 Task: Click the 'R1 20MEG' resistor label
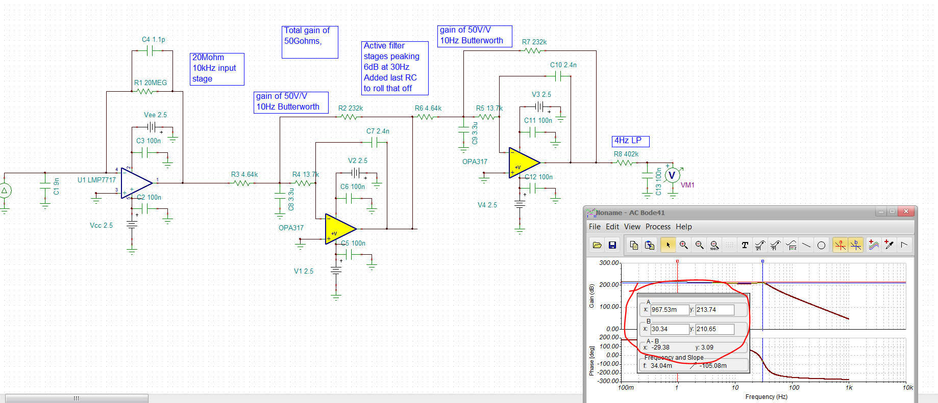click(151, 83)
